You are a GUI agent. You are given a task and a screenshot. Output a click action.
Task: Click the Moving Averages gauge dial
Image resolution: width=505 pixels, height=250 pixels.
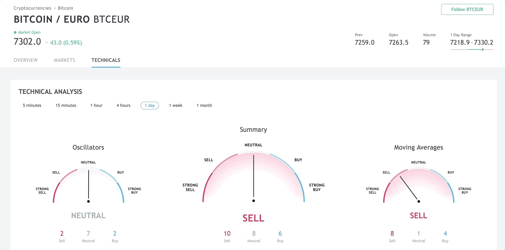point(418,185)
